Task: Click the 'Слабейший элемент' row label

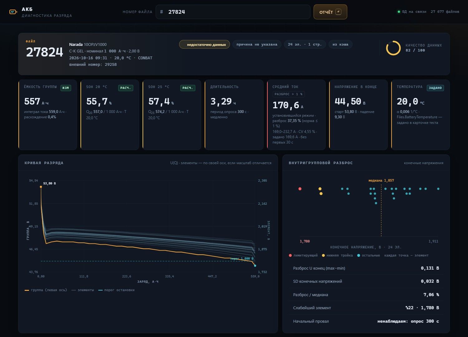Action: pyautogui.click(x=312, y=308)
